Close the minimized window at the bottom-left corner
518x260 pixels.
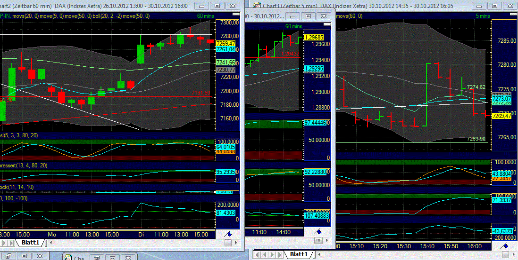coord(40,256)
